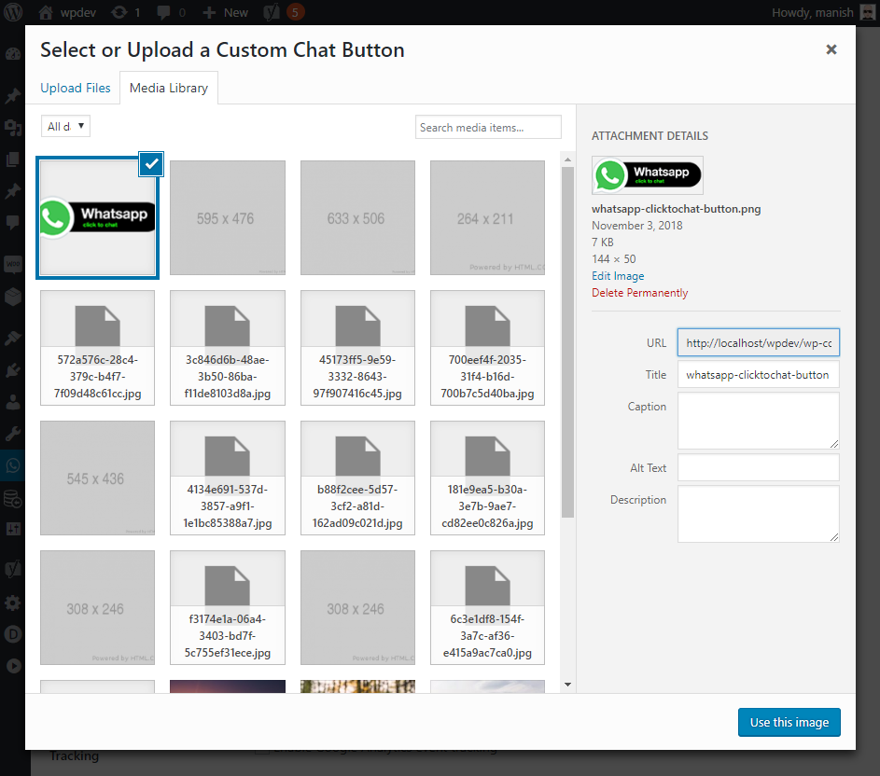Click the Delete Permanently link
This screenshot has height=776, width=880.
point(639,293)
